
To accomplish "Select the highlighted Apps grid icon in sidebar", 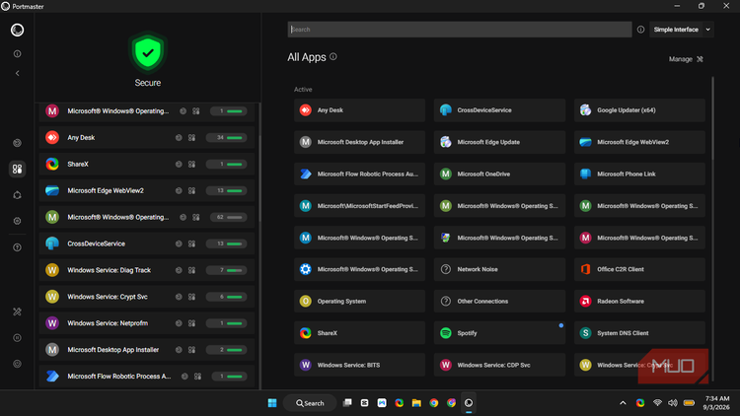I will (18, 169).
